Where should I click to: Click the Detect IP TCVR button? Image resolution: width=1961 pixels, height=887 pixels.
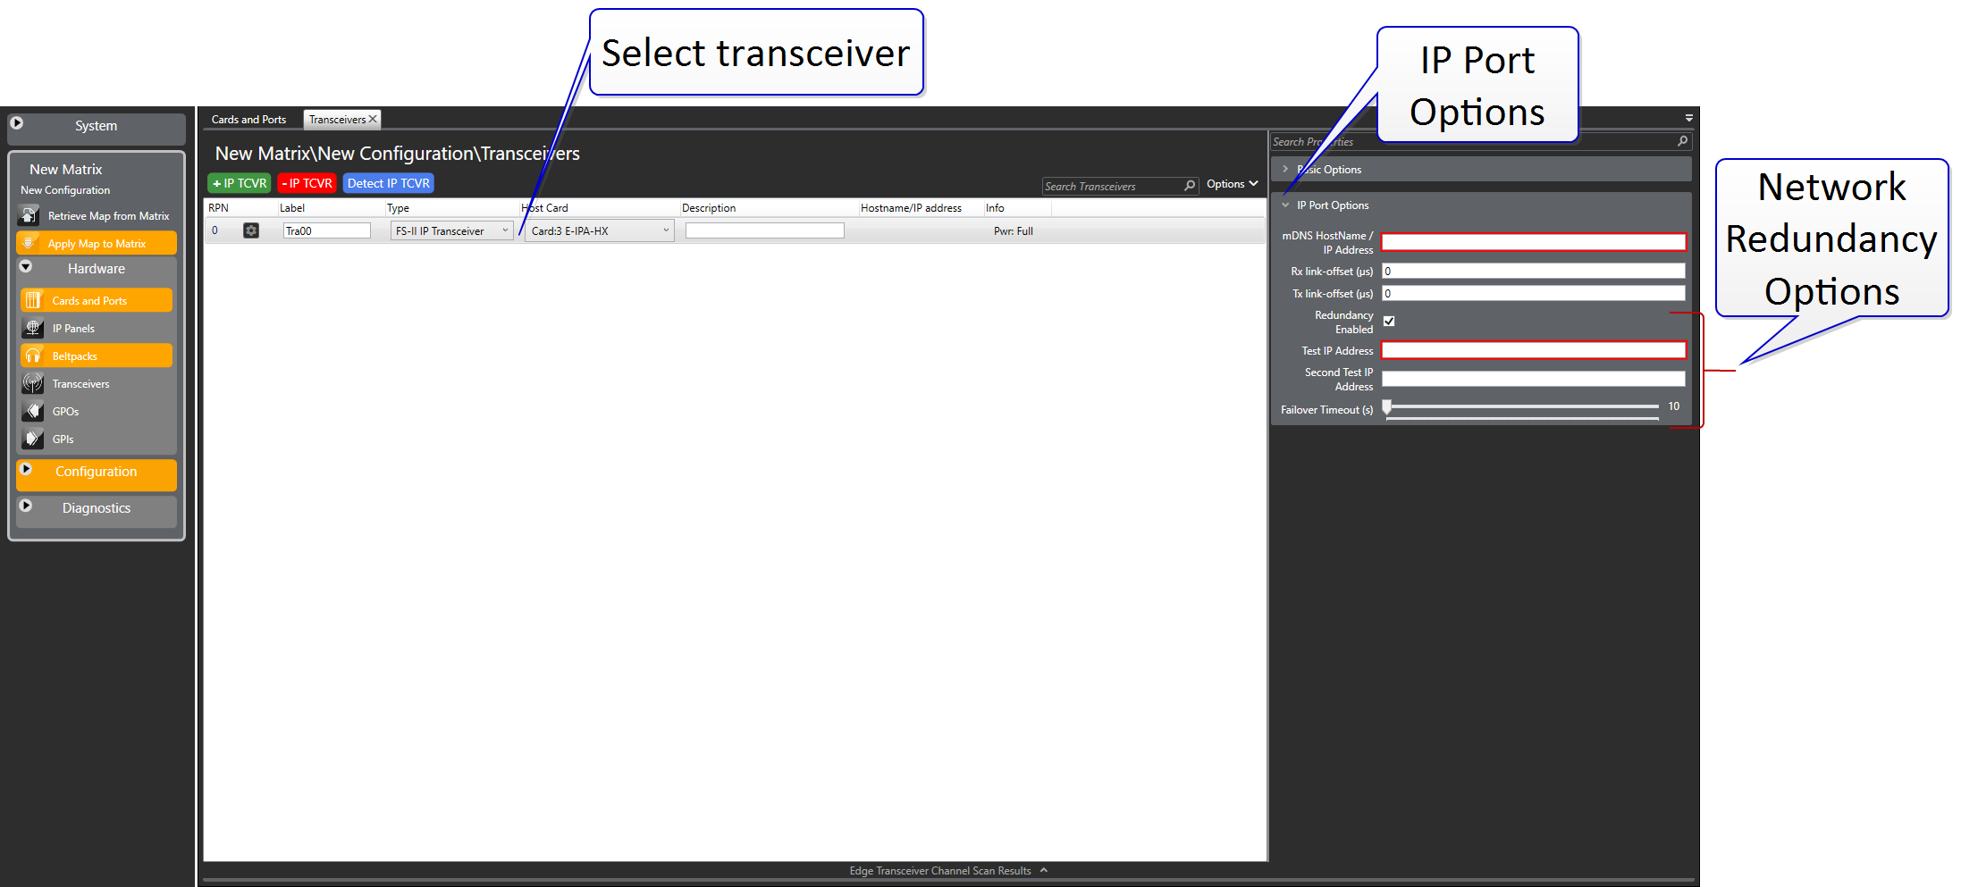click(388, 183)
